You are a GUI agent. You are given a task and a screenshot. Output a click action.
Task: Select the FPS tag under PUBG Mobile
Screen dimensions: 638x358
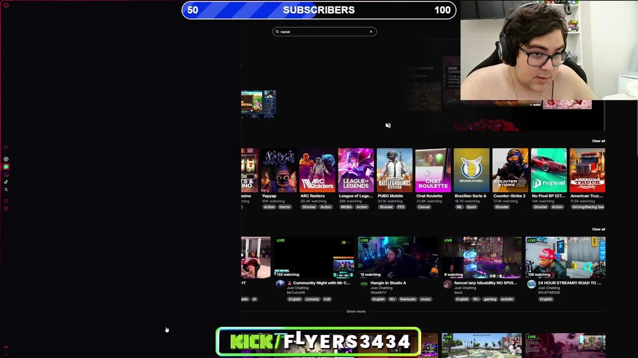tap(401, 207)
